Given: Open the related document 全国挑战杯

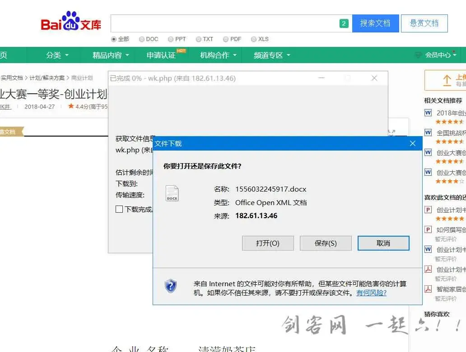Looking at the screenshot, I should click(451, 133).
